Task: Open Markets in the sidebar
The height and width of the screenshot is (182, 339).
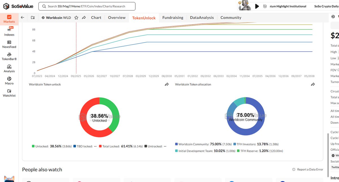Action: [x=9, y=19]
